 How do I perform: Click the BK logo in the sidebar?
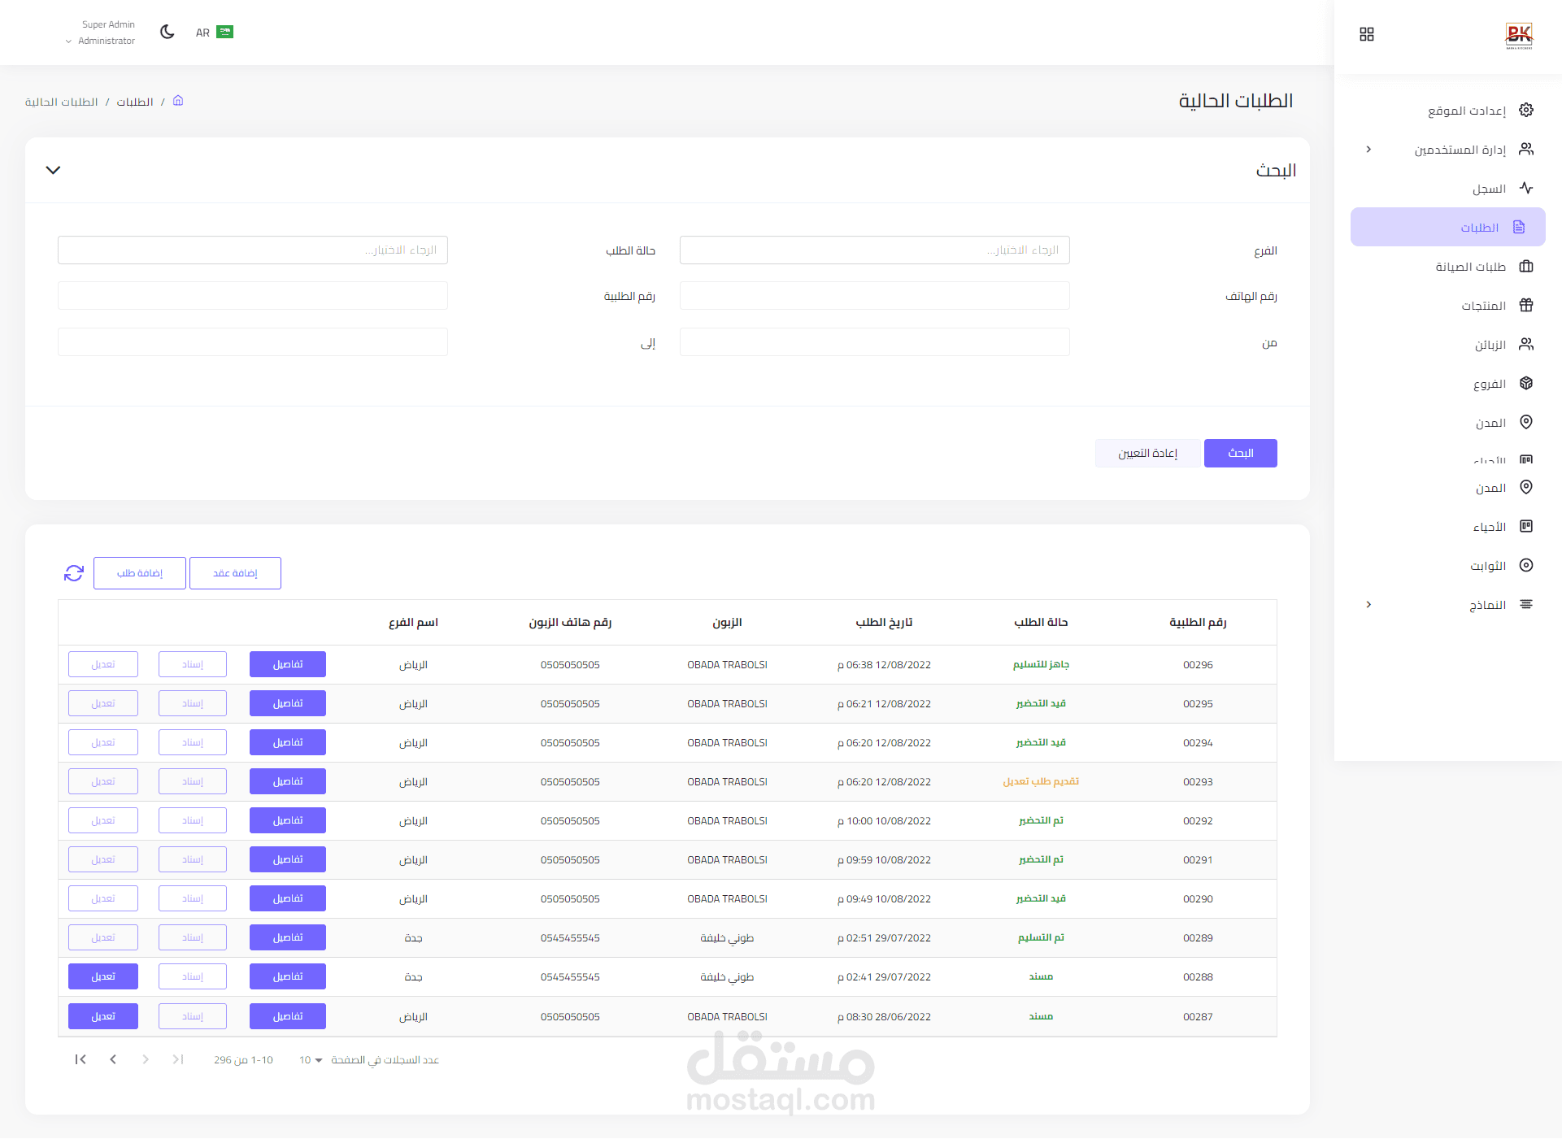pyautogui.click(x=1519, y=35)
